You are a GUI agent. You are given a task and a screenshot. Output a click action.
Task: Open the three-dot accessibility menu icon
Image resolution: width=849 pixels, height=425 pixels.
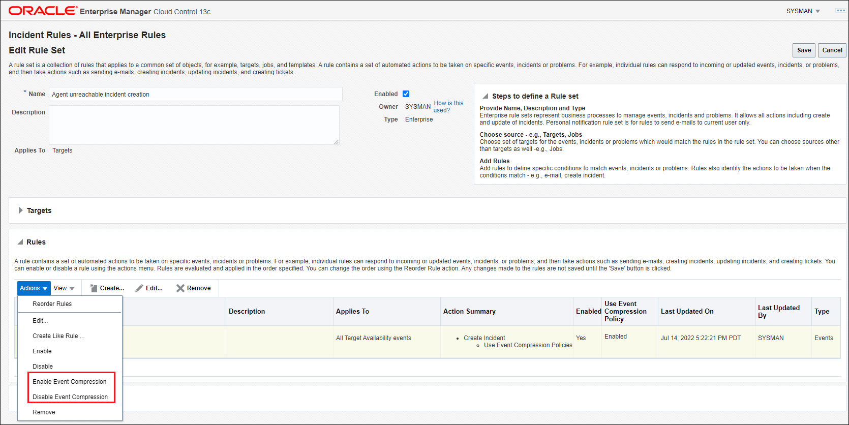click(840, 11)
